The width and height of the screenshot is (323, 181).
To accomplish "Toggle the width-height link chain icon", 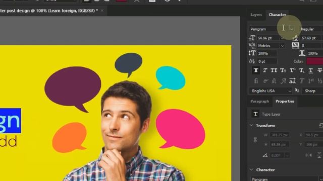I will click(x=255, y=140).
